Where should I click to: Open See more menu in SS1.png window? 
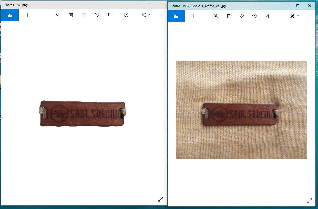pos(161,15)
